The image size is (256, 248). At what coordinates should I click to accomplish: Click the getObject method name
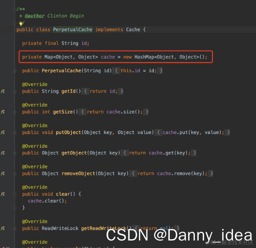click(x=74, y=153)
